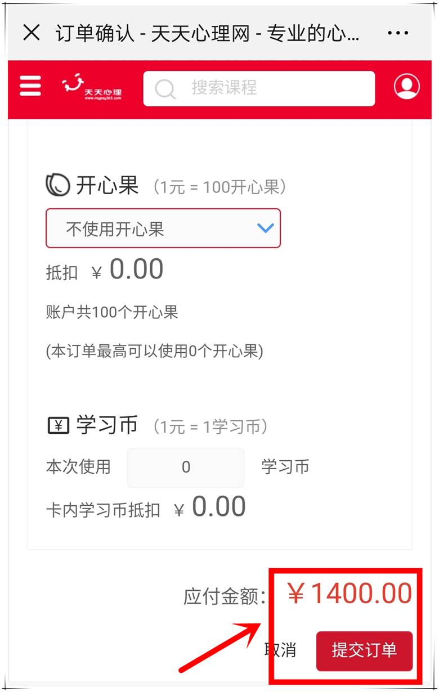The height and width of the screenshot is (692, 439).
Task: Tap the 天天心理 site logo
Action: pyautogui.click(x=92, y=88)
